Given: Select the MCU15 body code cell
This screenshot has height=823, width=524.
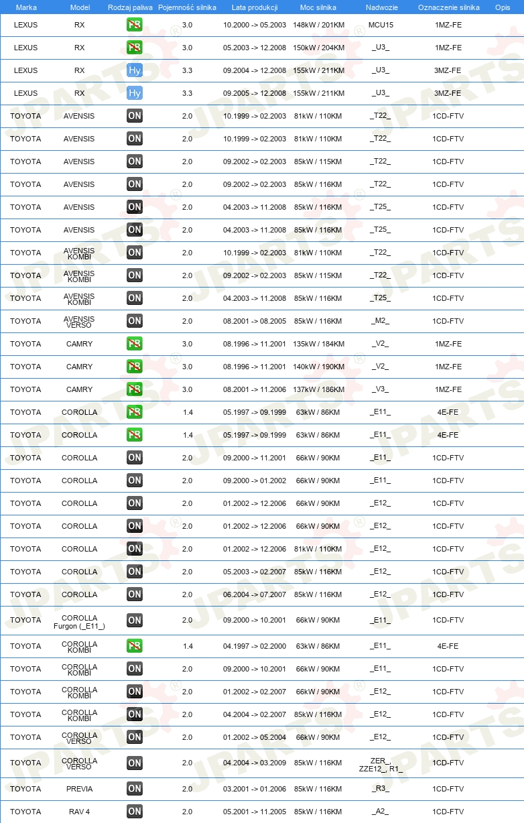Looking at the screenshot, I should tap(381, 25).
